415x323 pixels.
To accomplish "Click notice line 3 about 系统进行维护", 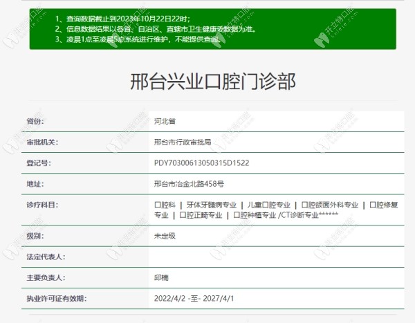I will click(x=138, y=39).
